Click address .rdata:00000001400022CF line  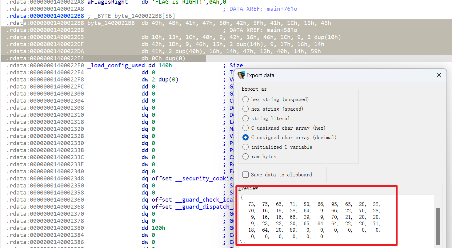pos(45,44)
